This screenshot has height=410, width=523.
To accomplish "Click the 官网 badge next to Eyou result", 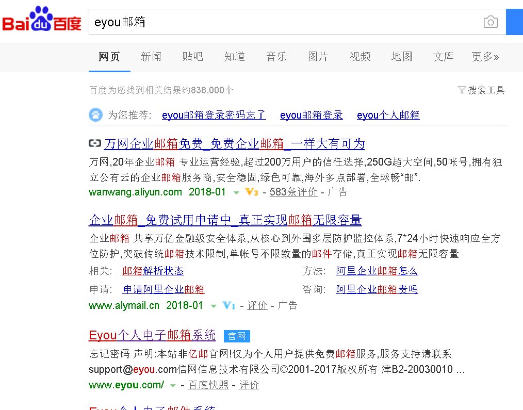I will pos(236,336).
